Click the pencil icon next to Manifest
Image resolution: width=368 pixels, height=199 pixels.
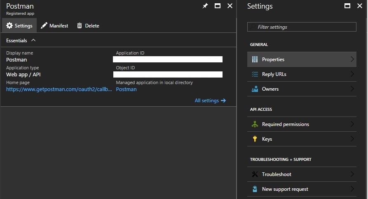pyautogui.click(x=44, y=25)
